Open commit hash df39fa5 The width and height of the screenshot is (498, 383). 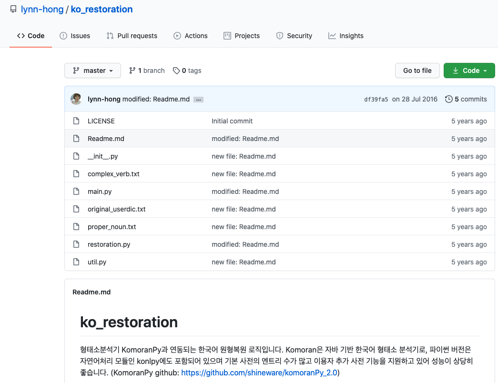point(376,100)
